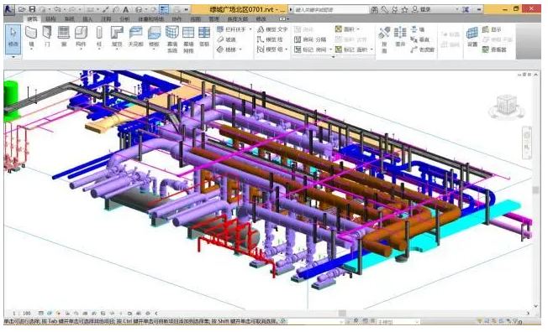Click the Room Separator (房间 分隔) button
This screenshot has width=548, height=332.
310,39
